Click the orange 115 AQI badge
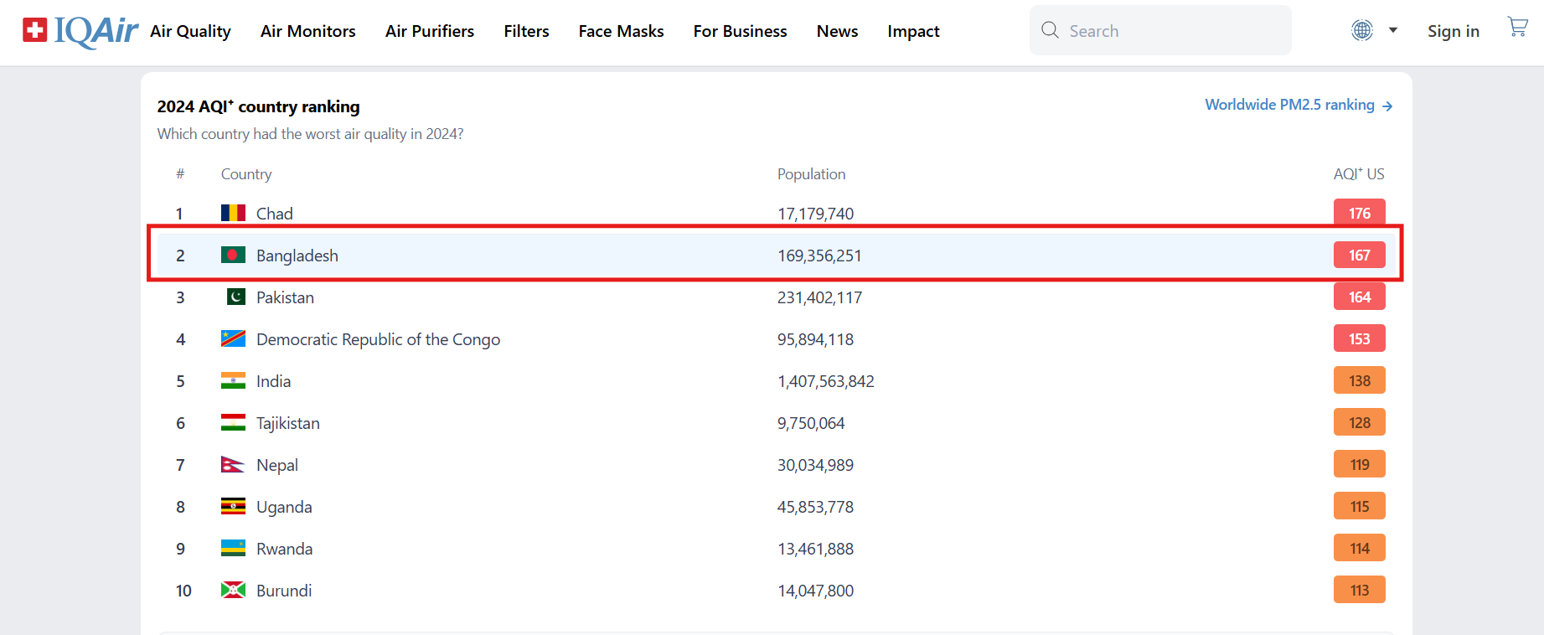Image resolution: width=1544 pixels, height=635 pixels. tap(1359, 506)
